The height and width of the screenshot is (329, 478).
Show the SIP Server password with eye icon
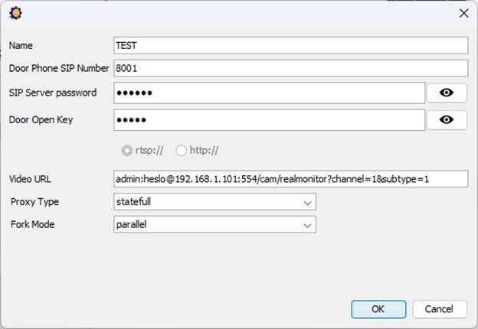pos(447,93)
